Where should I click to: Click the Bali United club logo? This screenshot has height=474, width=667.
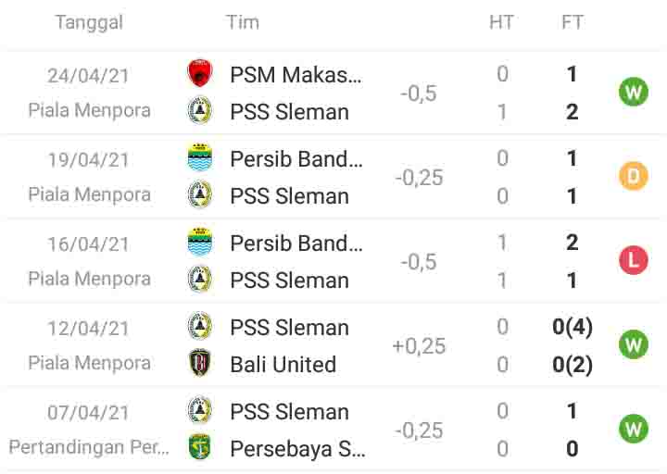pyautogui.click(x=199, y=364)
